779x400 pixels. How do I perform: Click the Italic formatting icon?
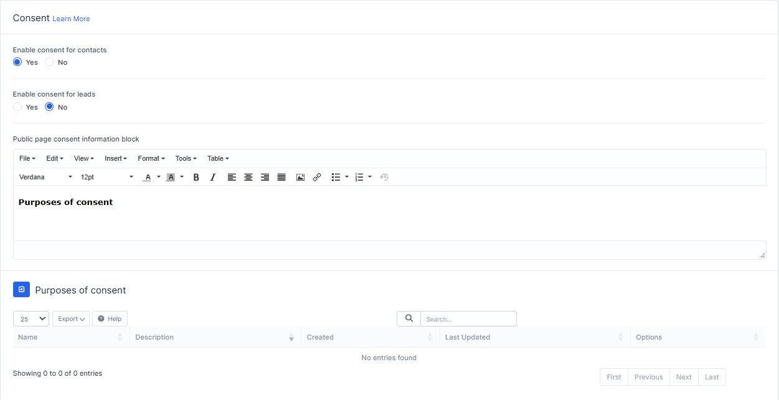pos(213,178)
